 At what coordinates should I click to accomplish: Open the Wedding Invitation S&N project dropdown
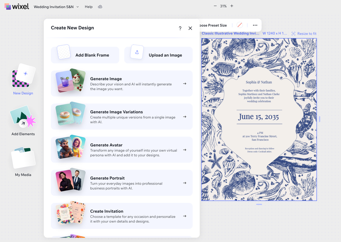coord(56,7)
